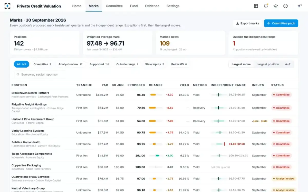Open the Fund tab
This screenshot has height=192, width=308.
(x=134, y=6)
